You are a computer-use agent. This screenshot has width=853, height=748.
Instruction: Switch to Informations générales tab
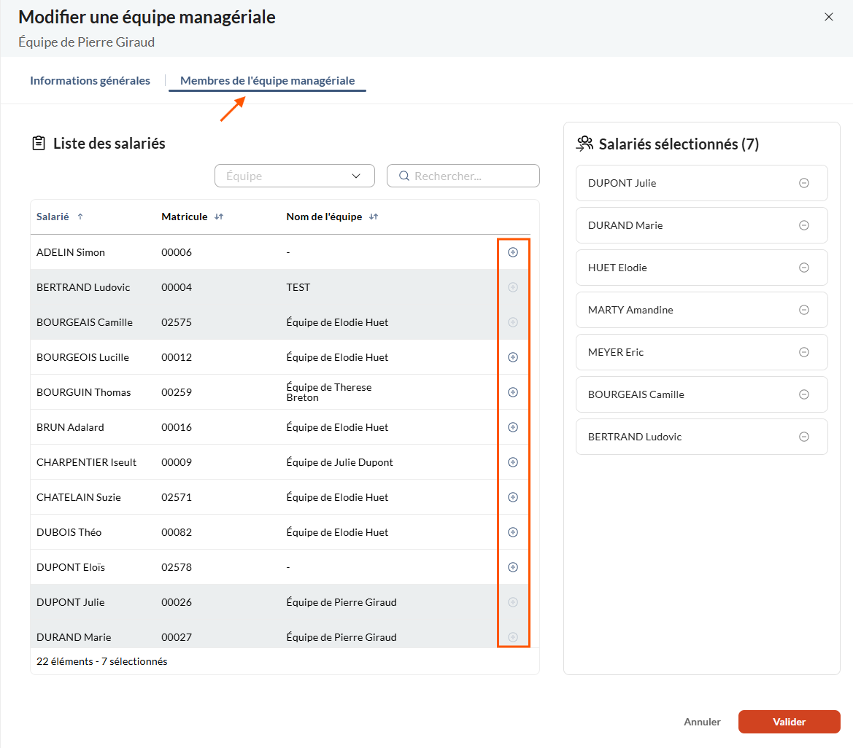[x=90, y=80]
